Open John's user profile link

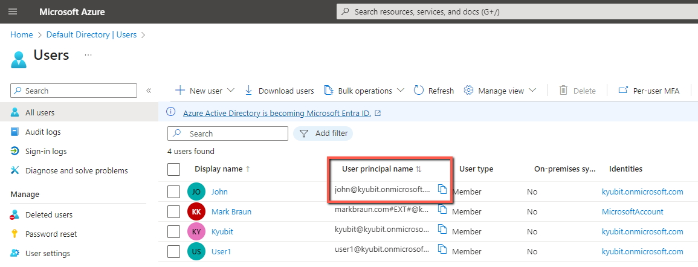[x=219, y=192]
